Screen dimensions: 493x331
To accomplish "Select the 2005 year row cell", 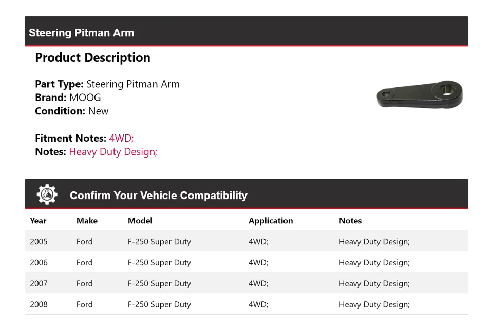I will click(39, 242).
